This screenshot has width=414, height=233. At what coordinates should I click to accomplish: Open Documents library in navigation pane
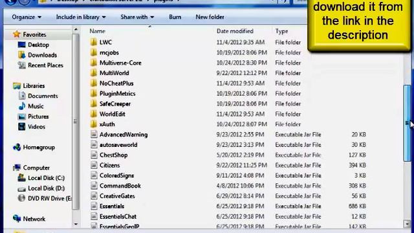pos(43,96)
